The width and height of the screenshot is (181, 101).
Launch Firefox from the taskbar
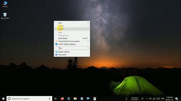(x=62, y=98)
